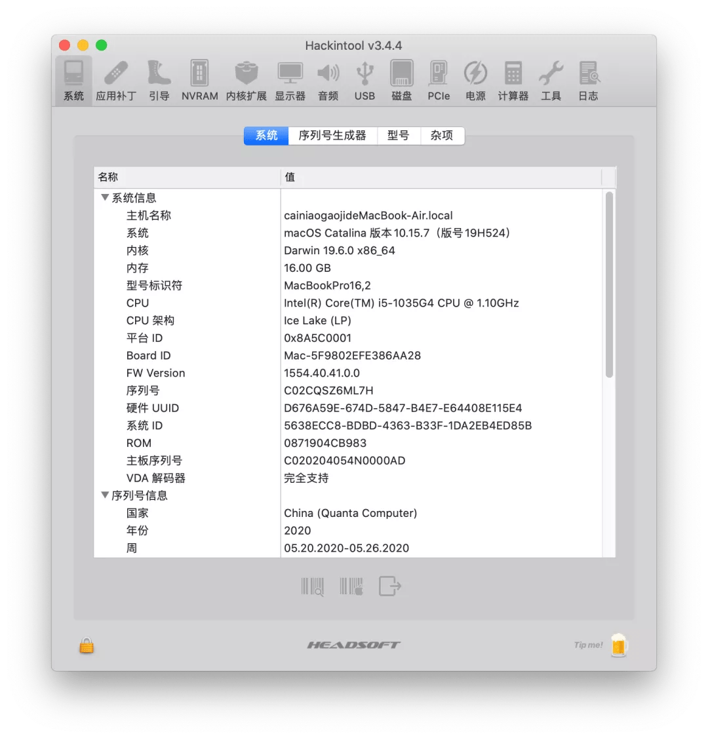The height and width of the screenshot is (739, 708).
Task: Click the barcode Apple serial icon
Action: (x=351, y=587)
